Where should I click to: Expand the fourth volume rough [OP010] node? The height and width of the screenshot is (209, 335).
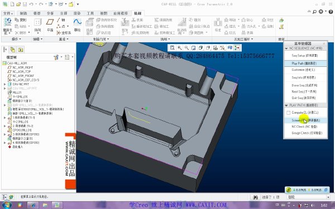pos(4,143)
